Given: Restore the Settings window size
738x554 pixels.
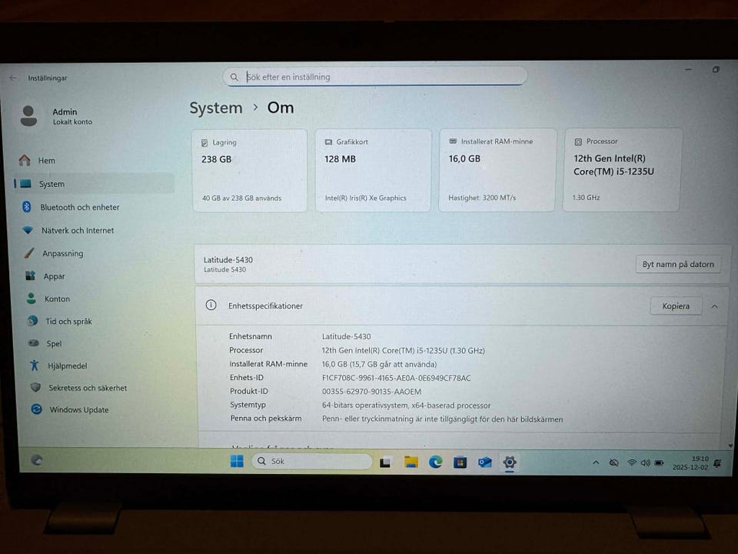Looking at the screenshot, I should point(716,70).
